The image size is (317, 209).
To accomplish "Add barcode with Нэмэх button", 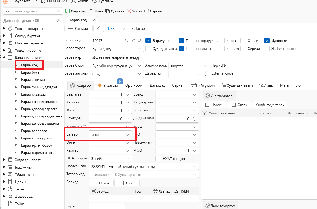I will [x=101, y=183].
